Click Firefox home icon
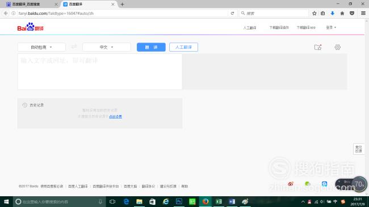 [342, 13]
